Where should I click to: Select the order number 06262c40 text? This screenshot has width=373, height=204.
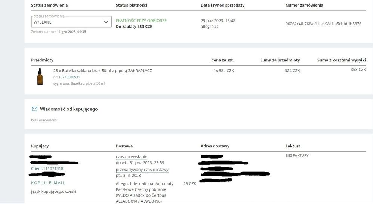click(323, 24)
